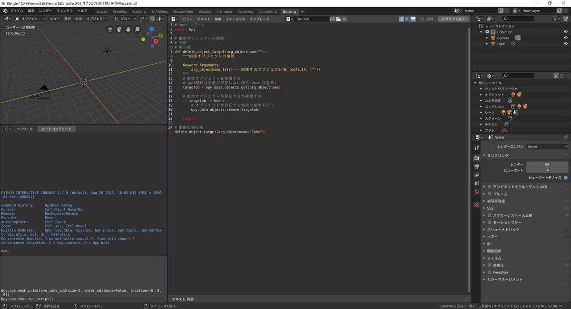Add new view layer icon beside View Layer

[559, 10]
